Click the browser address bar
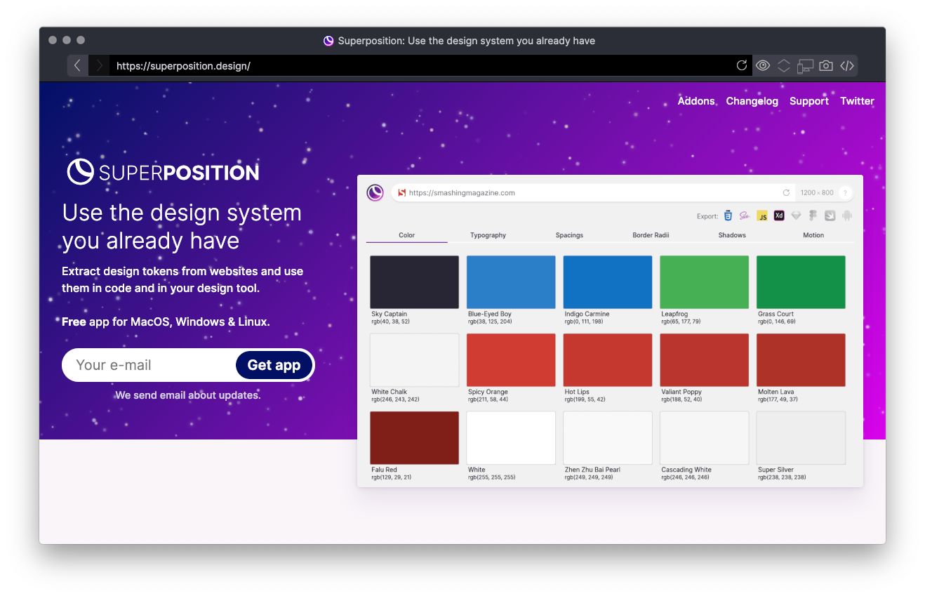Image resolution: width=925 pixels, height=596 pixels. [422, 66]
